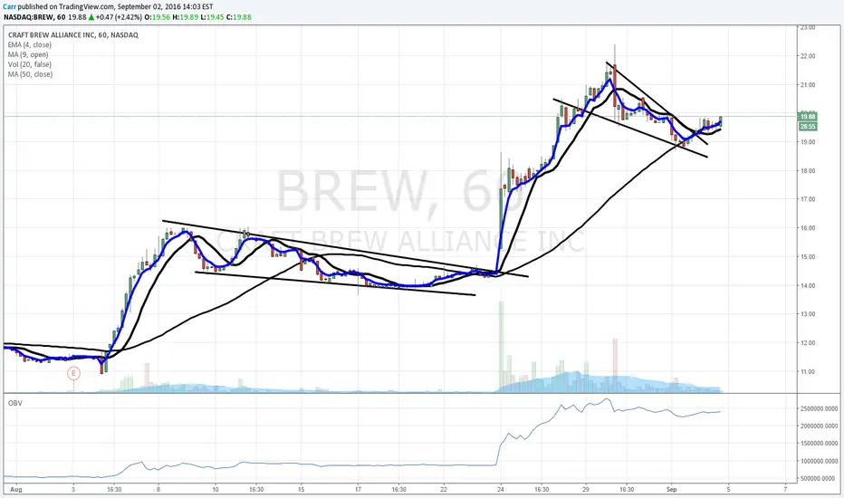
Task: Select the MA (9, open) indicator label
Action: click(x=28, y=55)
